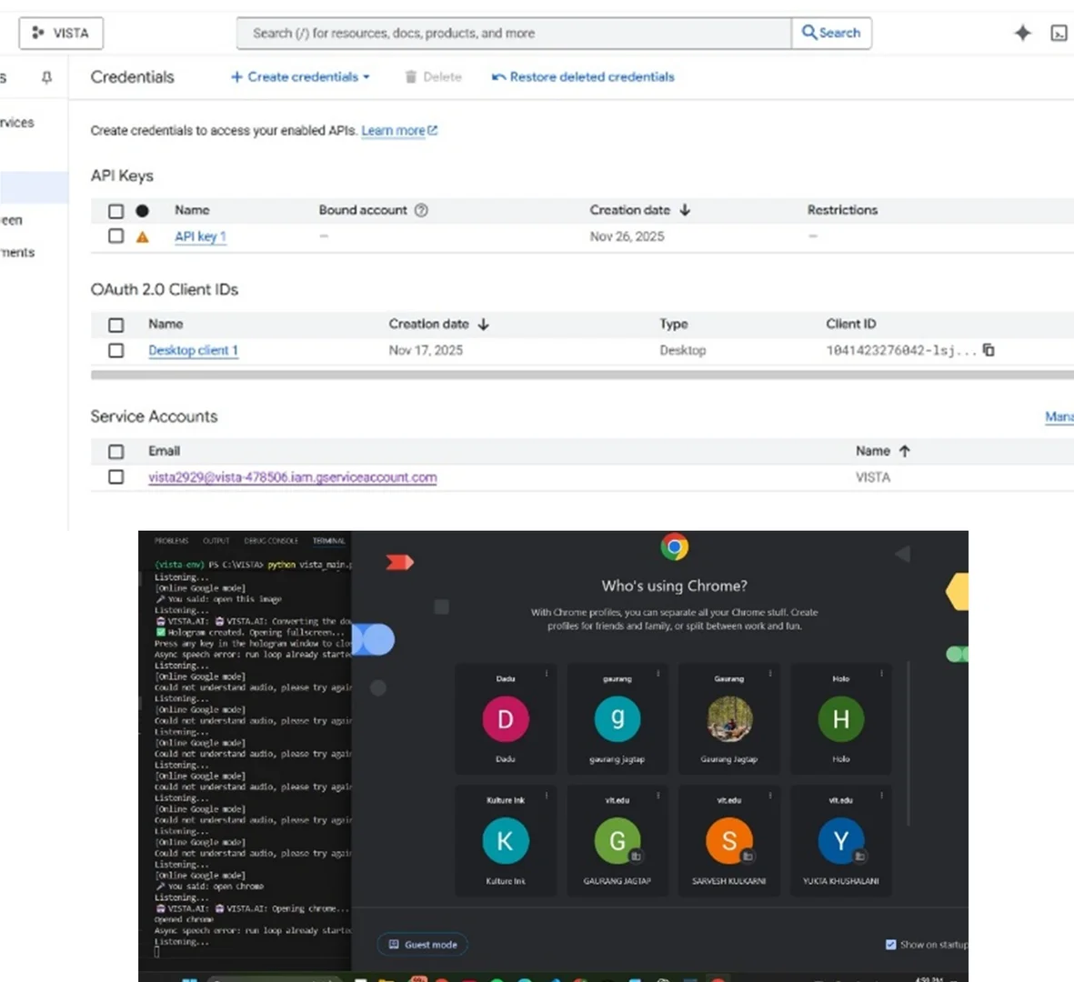Switch to the OUTPUT tab
1074x982 pixels.
[216, 541]
